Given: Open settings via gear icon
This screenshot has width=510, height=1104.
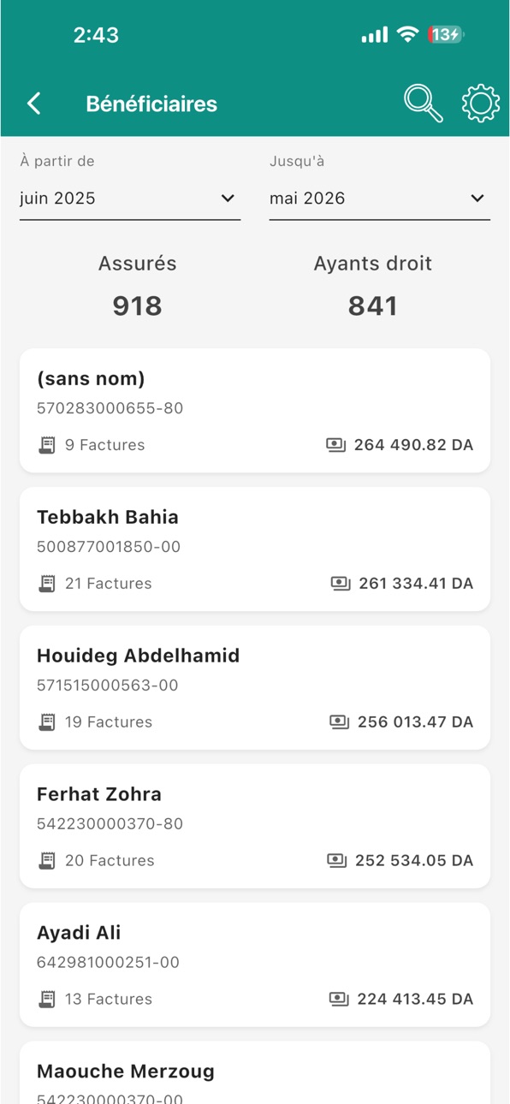Looking at the screenshot, I should (x=481, y=104).
